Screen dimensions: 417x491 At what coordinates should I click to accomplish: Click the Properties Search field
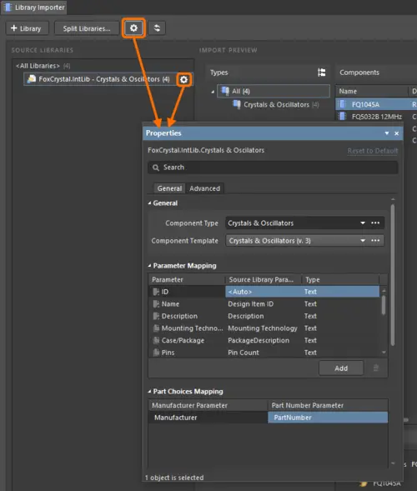[x=273, y=168]
